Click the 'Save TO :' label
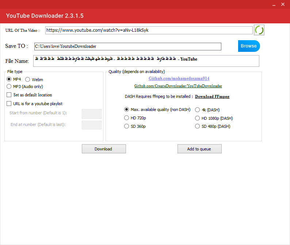Viewport: 290px width, 245px height. point(17,46)
